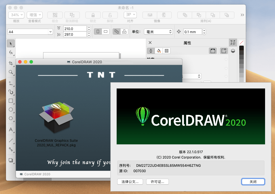
Task: Click the last arrange order icon
Action: point(227,15)
